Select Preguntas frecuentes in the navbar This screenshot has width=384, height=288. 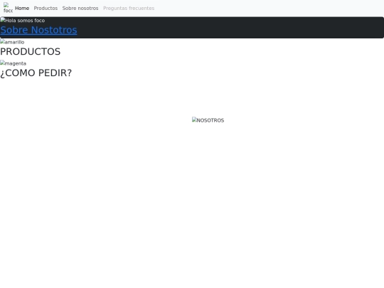pos(129,8)
